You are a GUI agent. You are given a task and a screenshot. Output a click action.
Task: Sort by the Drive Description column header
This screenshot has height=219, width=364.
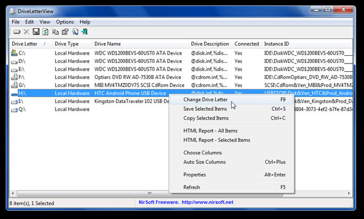click(x=210, y=44)
